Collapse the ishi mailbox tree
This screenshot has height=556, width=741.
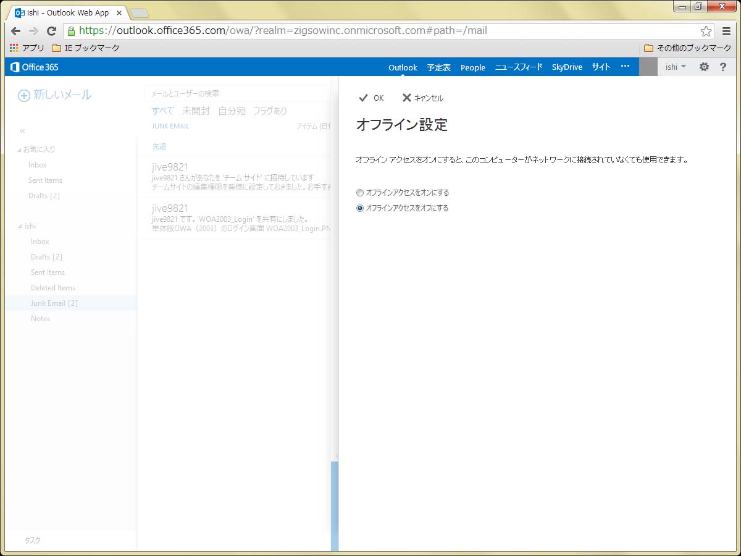(x=19, y=227)
